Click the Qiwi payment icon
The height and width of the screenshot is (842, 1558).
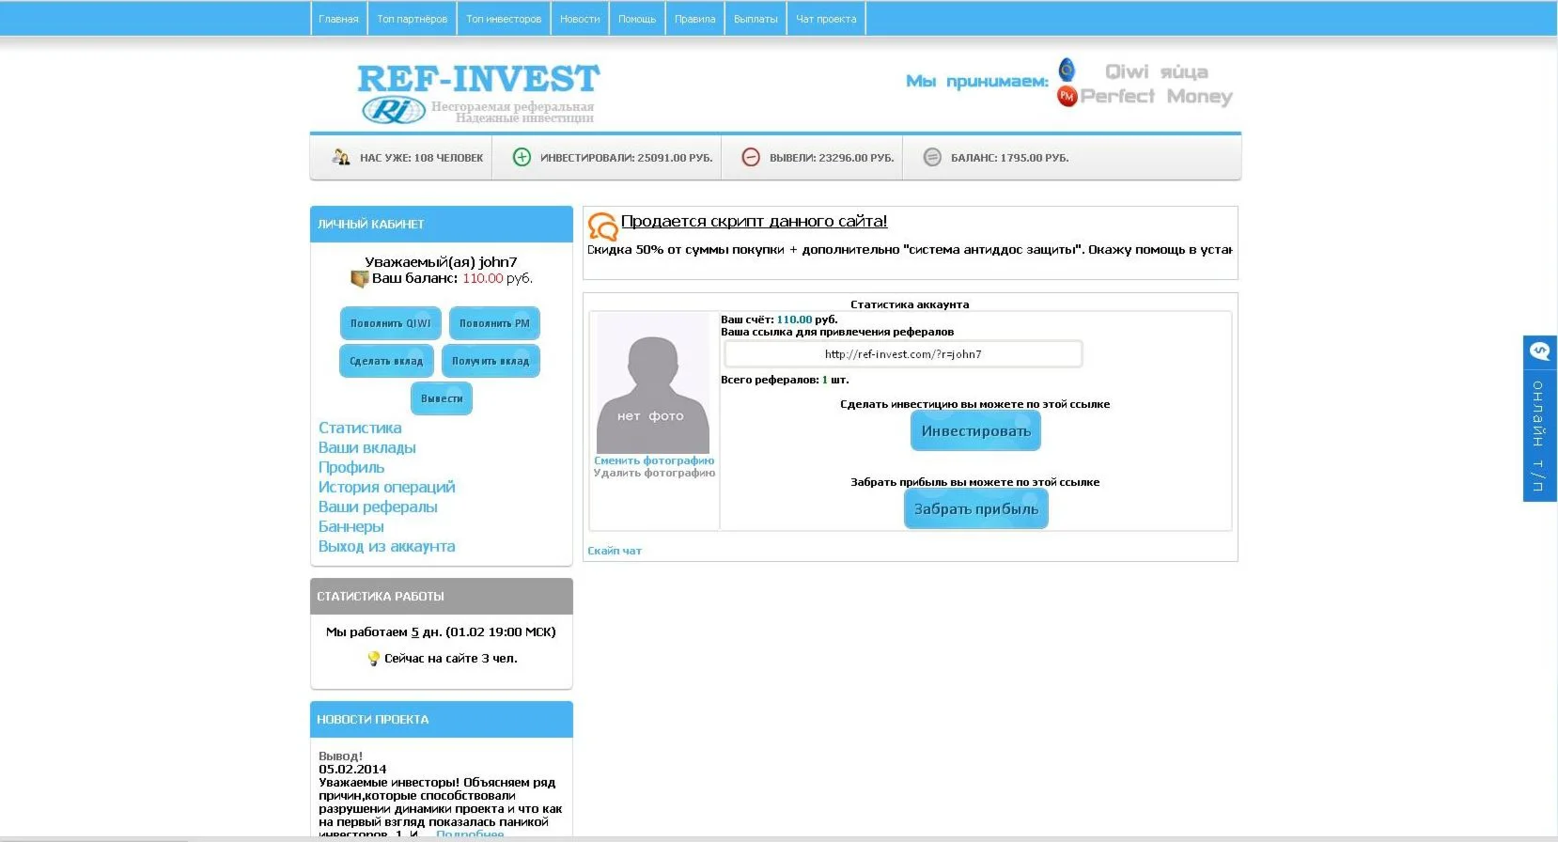coord(1067,70)
